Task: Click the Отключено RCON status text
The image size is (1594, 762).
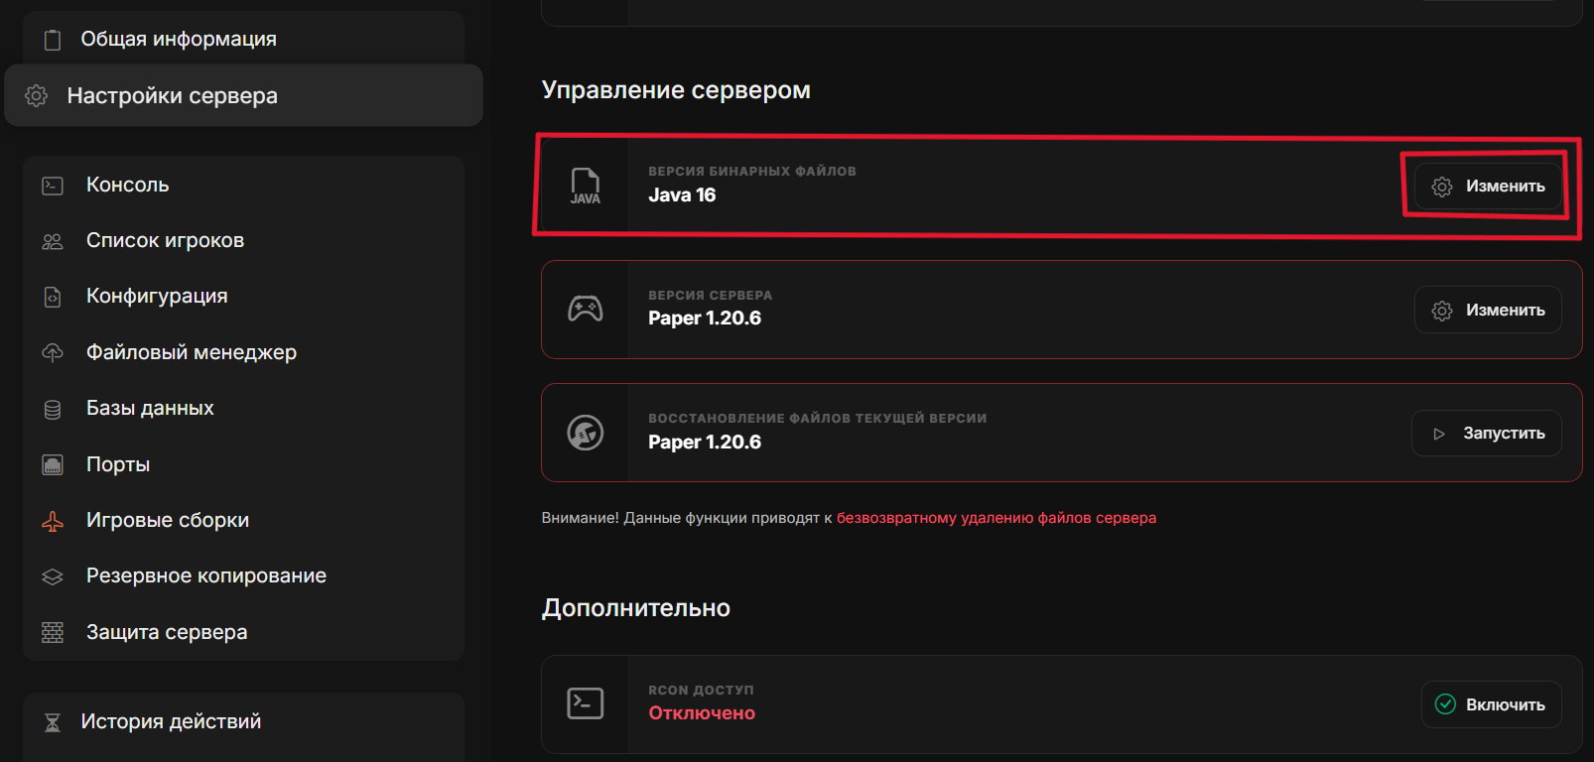Action: pyautogui.click(x=701, y=713)
